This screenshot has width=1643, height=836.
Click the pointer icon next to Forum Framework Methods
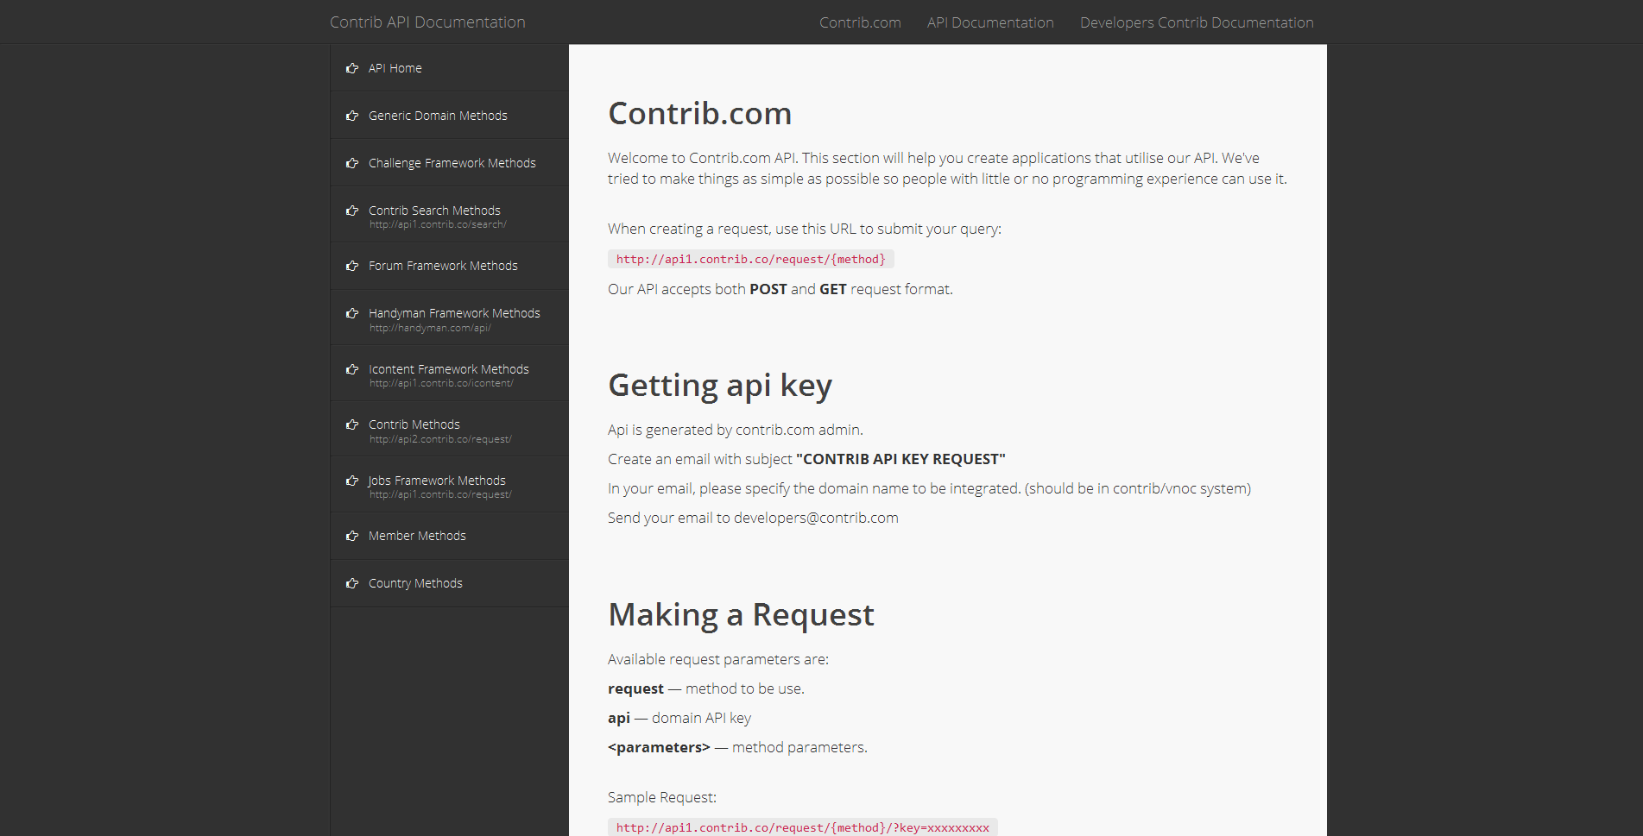352,266
